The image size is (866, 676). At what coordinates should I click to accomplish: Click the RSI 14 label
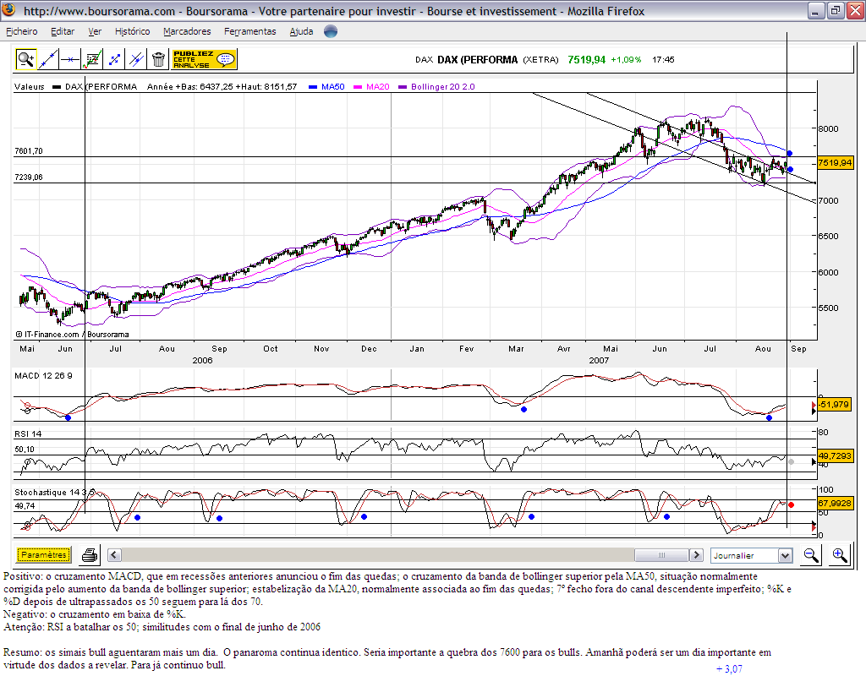tap(28, 433)
